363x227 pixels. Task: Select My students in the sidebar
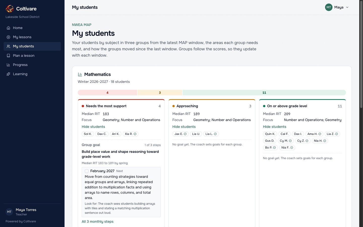32,46
